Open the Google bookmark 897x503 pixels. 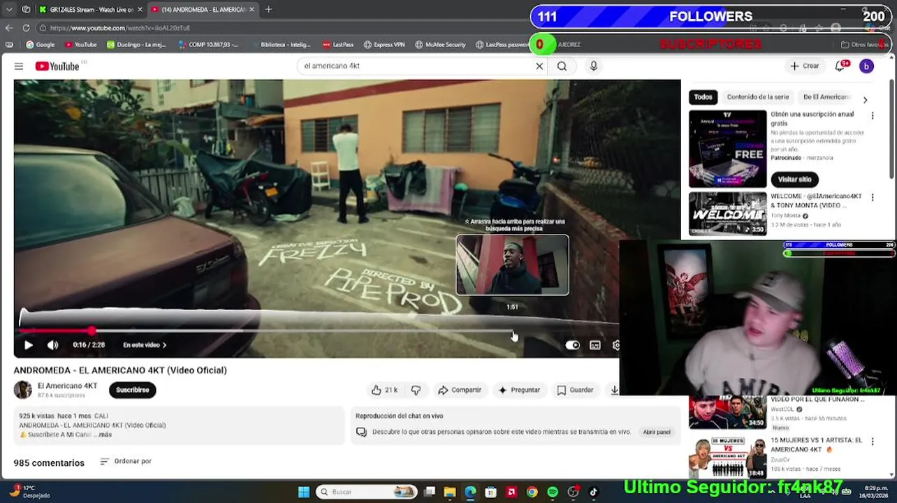point(41,45)
